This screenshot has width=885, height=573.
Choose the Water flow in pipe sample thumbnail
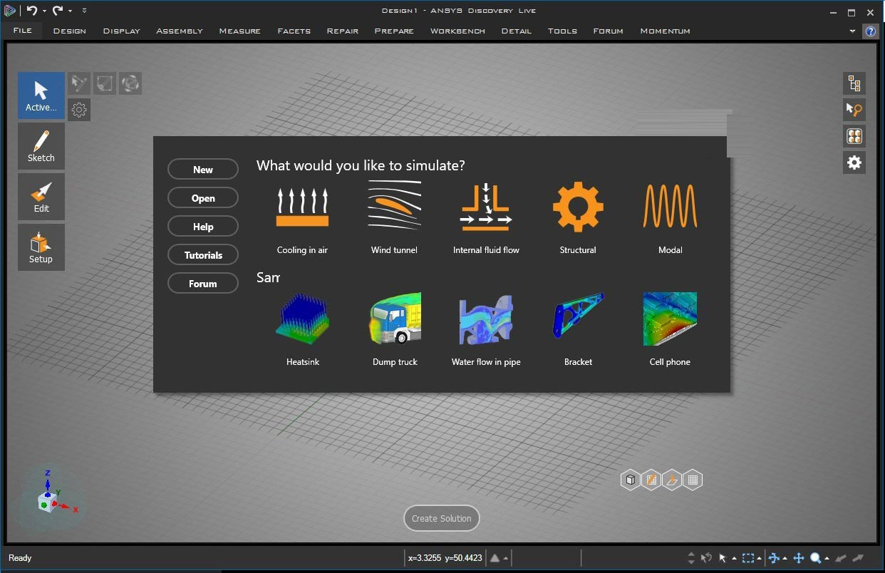pyautogui.click(x=485, y=319)
